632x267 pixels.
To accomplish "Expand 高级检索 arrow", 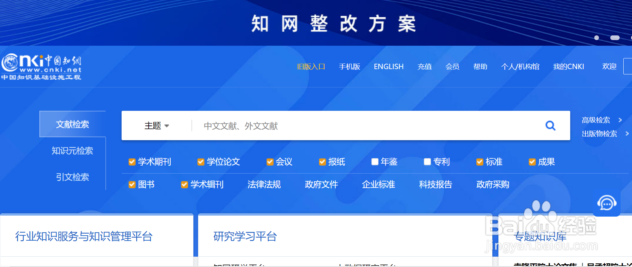I will point(620,120).
